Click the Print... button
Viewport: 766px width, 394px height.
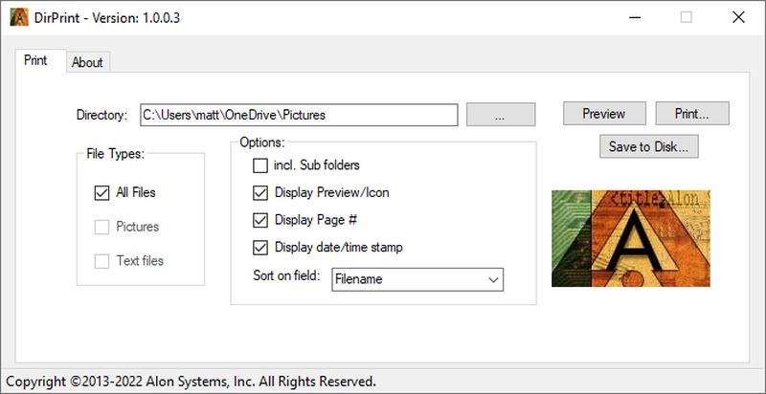point(692,114)
